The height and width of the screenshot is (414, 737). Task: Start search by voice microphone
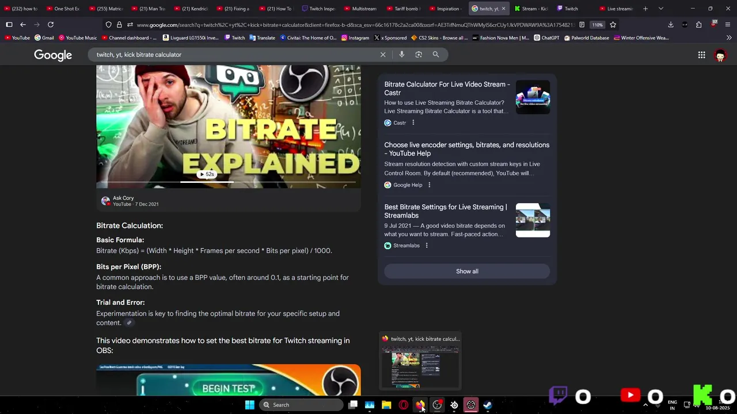coord(402,55)
